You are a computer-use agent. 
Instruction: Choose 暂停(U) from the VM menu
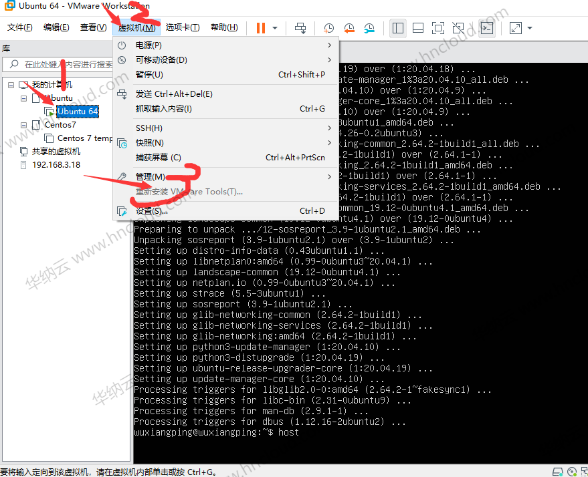[x=225, y=75]
